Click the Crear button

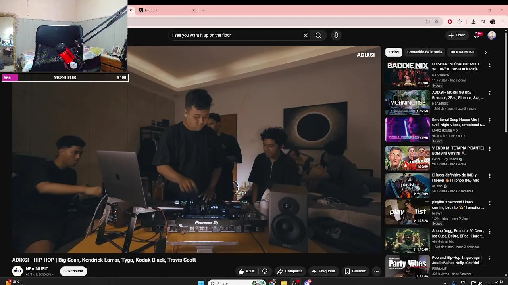(x=457, y=35)
